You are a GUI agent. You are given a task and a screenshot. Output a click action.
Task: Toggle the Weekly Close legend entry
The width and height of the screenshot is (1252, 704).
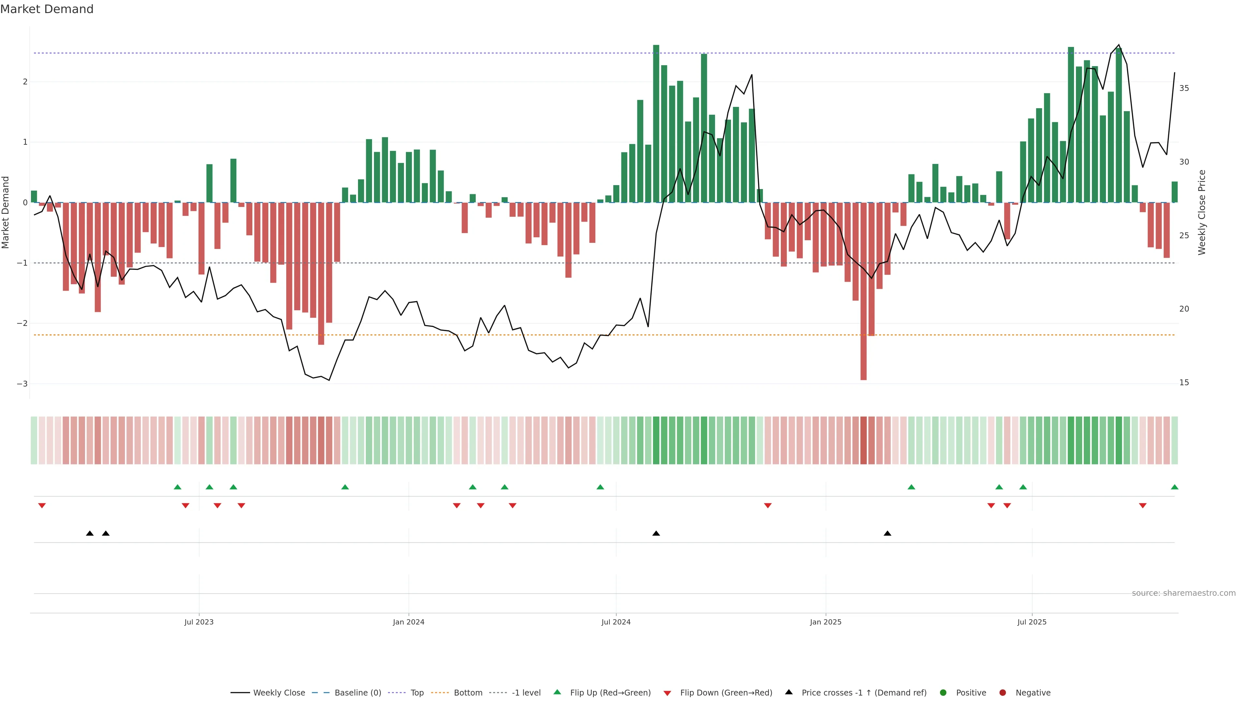(279, 693)
